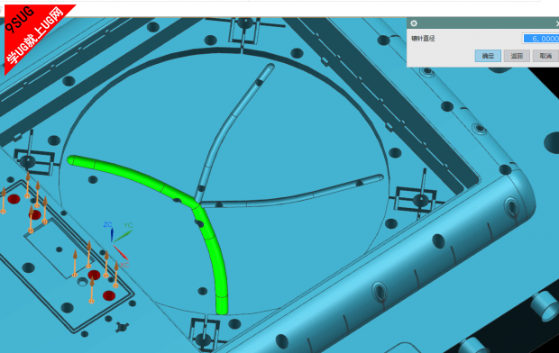559x353 pixels.
Task: Click the 取消 cancel button
Action: 545,56
